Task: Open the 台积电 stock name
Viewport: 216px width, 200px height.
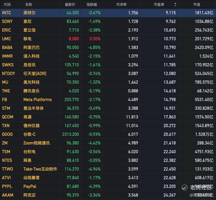Action: tap(29, 152)
